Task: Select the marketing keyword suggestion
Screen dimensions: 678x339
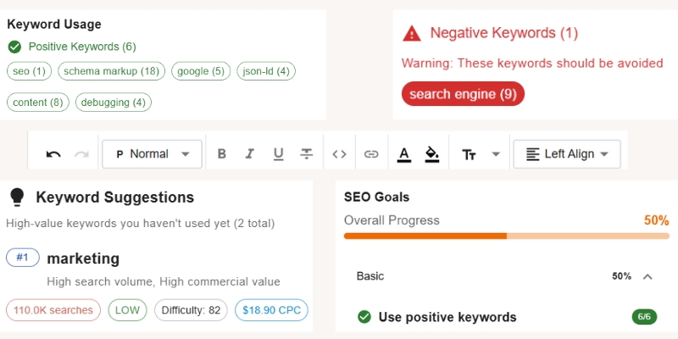Action: tap(83, 258)
